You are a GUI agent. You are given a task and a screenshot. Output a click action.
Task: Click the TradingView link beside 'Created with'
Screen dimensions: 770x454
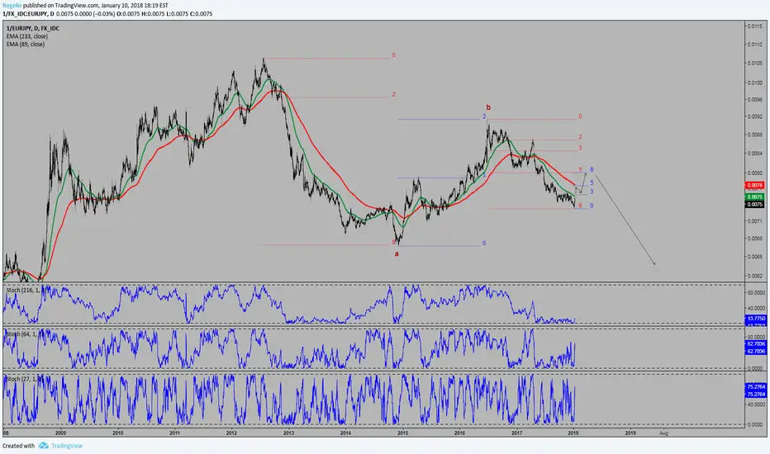coord(67,446)
